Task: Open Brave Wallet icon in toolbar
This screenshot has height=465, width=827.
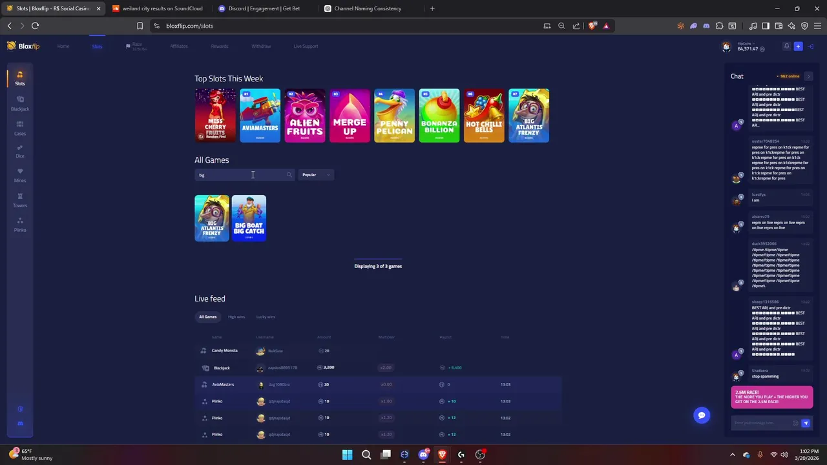Action: (x=779, y=26)
